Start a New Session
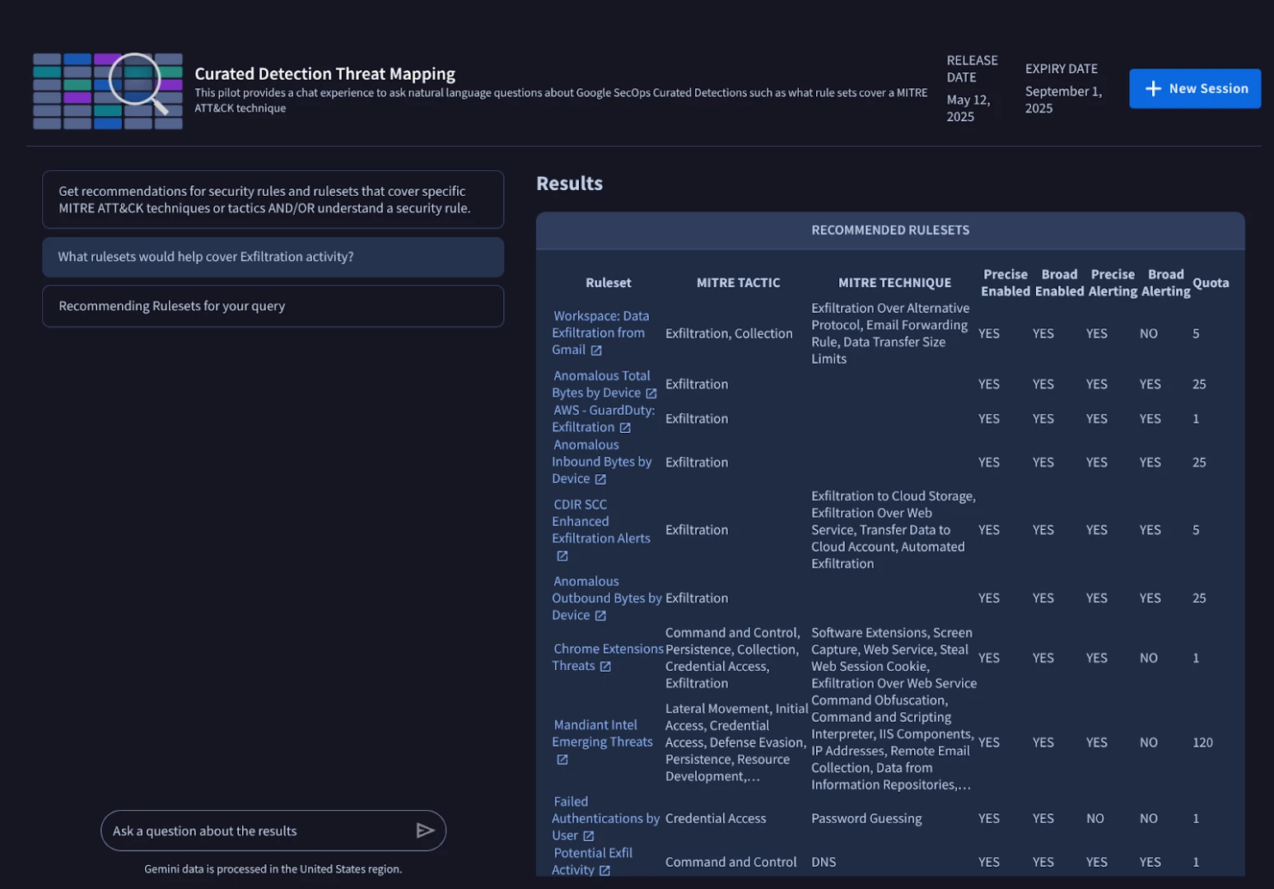1274x889 pixels. pos(1195,89)
